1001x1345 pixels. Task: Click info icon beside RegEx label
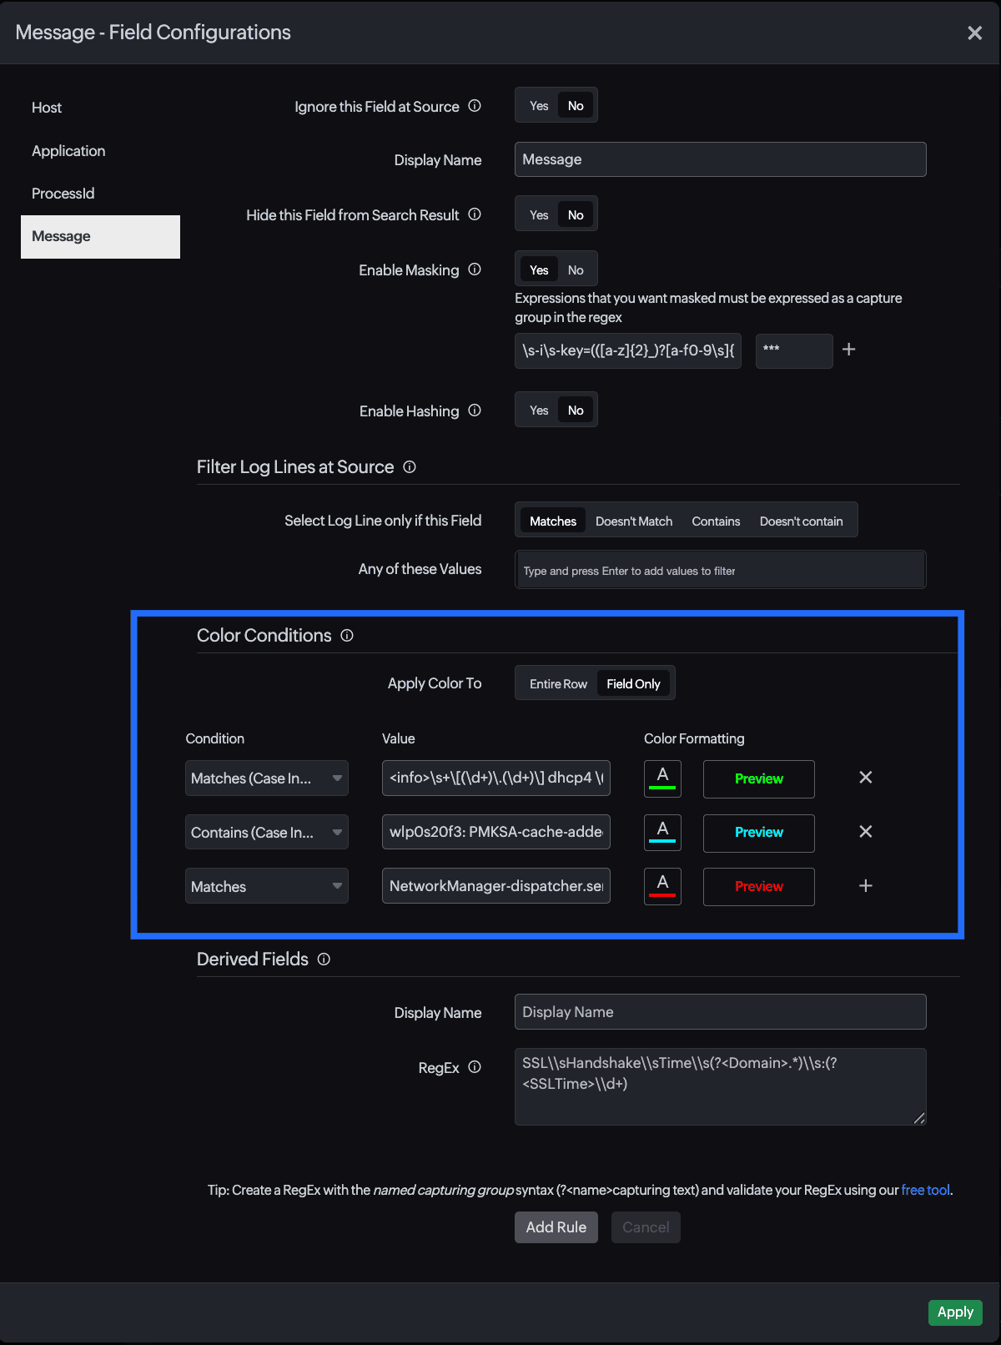pos(475,1067)
